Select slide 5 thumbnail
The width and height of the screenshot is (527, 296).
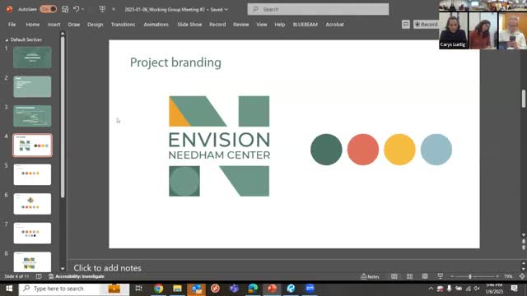click(32, 174)
